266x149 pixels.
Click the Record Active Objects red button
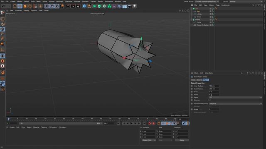click(x=150, y=123)
